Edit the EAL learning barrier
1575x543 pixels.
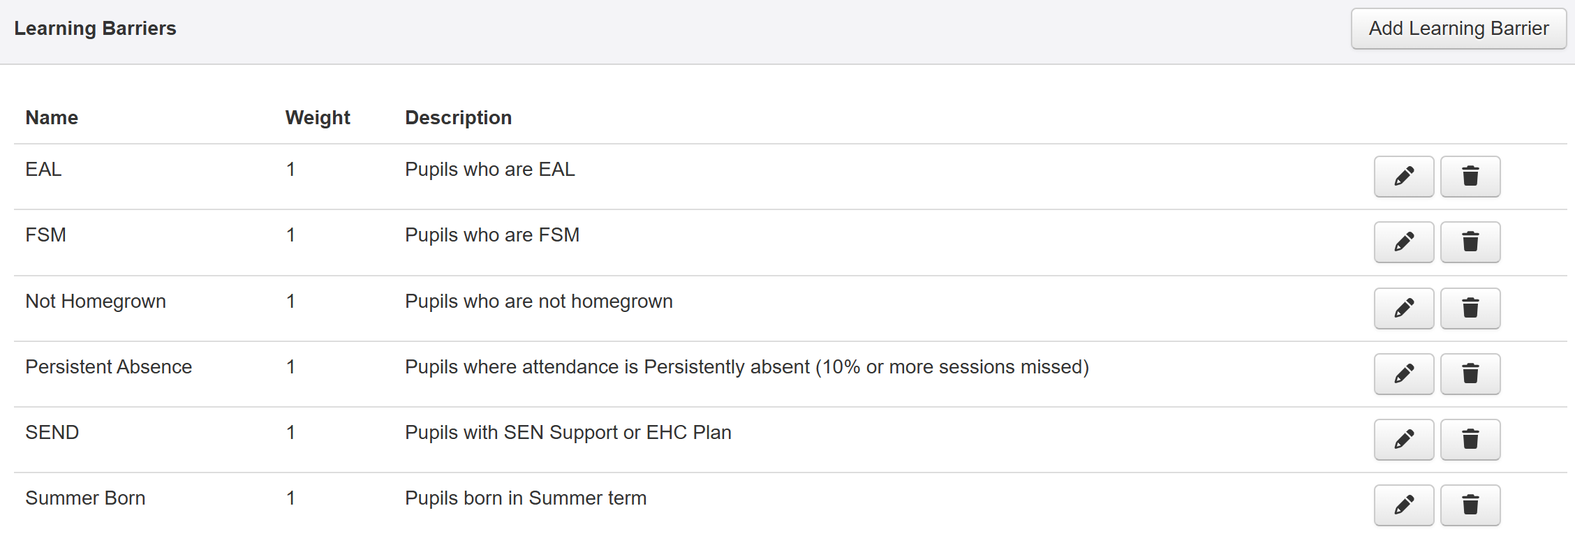point(1403,177)
